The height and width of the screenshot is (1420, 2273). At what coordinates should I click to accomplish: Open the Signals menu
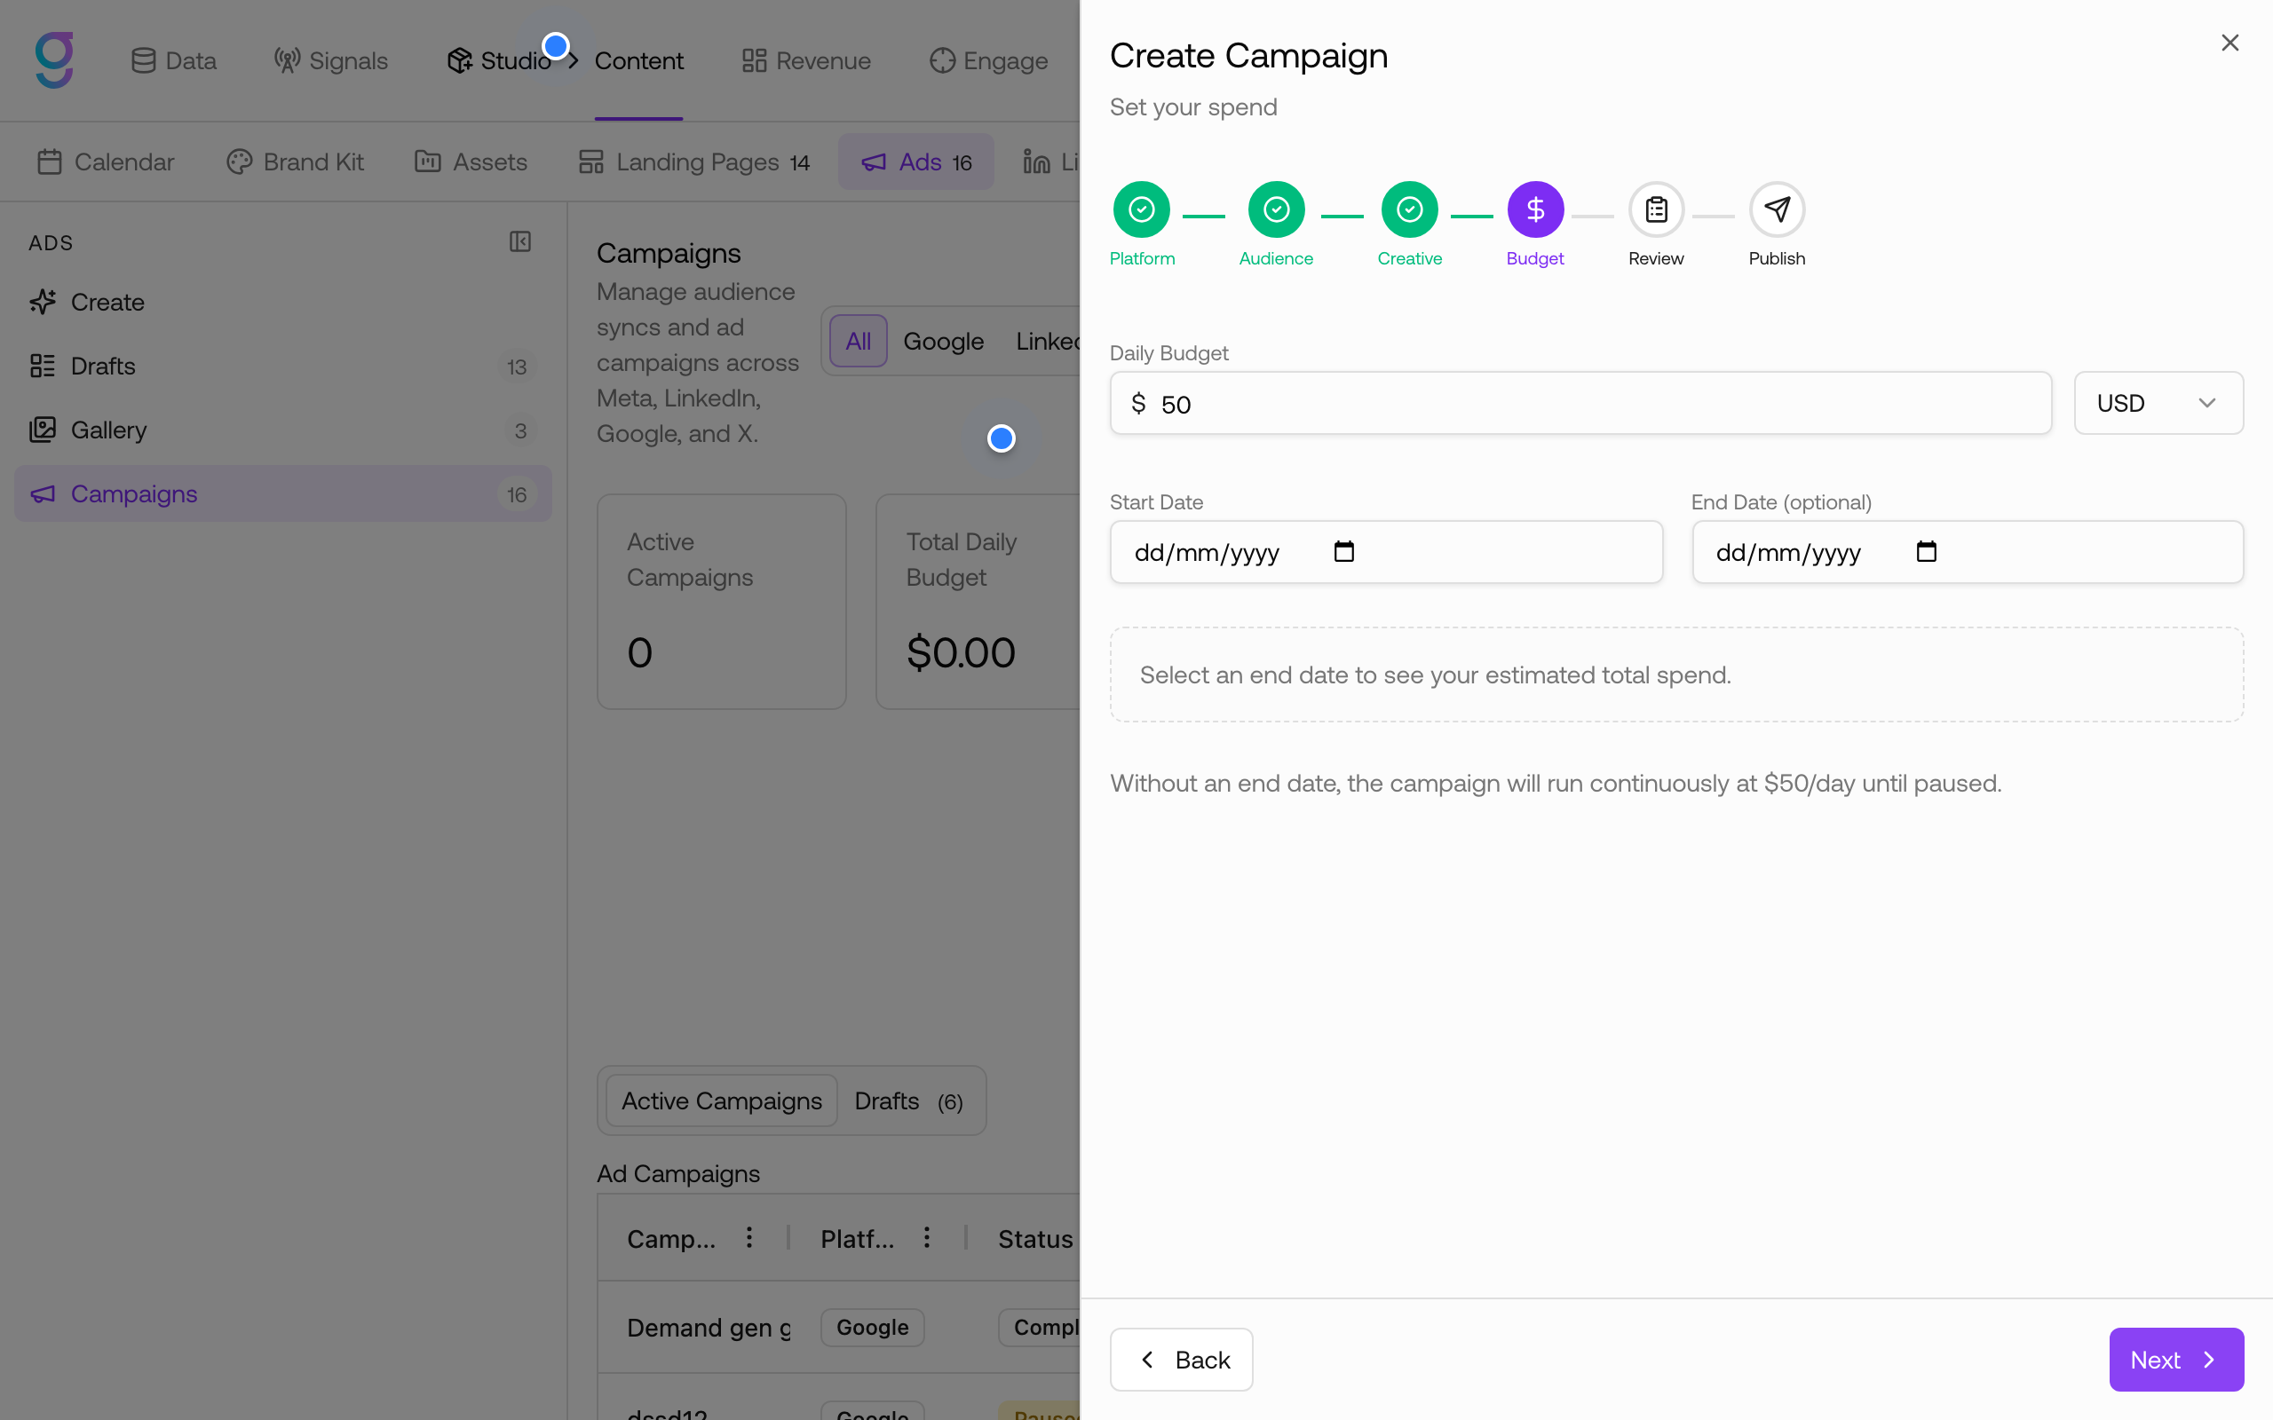[330, 61]
